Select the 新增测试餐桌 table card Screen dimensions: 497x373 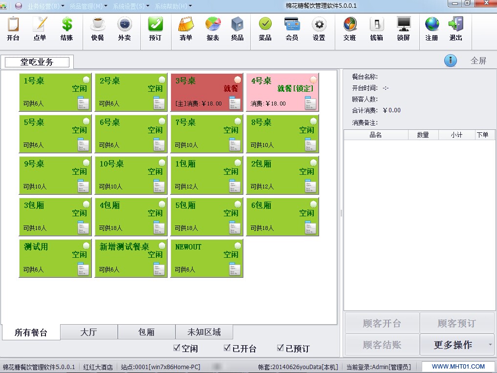click(131, 258)
